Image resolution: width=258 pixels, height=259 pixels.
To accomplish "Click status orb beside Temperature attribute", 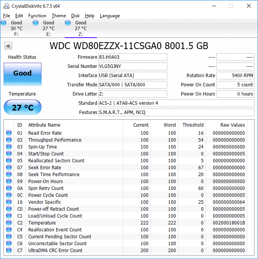I will (9, 223).
